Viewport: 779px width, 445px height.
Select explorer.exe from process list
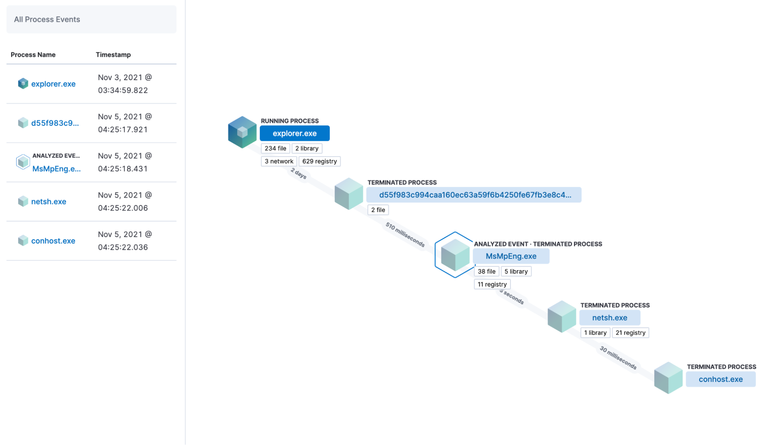53,83
